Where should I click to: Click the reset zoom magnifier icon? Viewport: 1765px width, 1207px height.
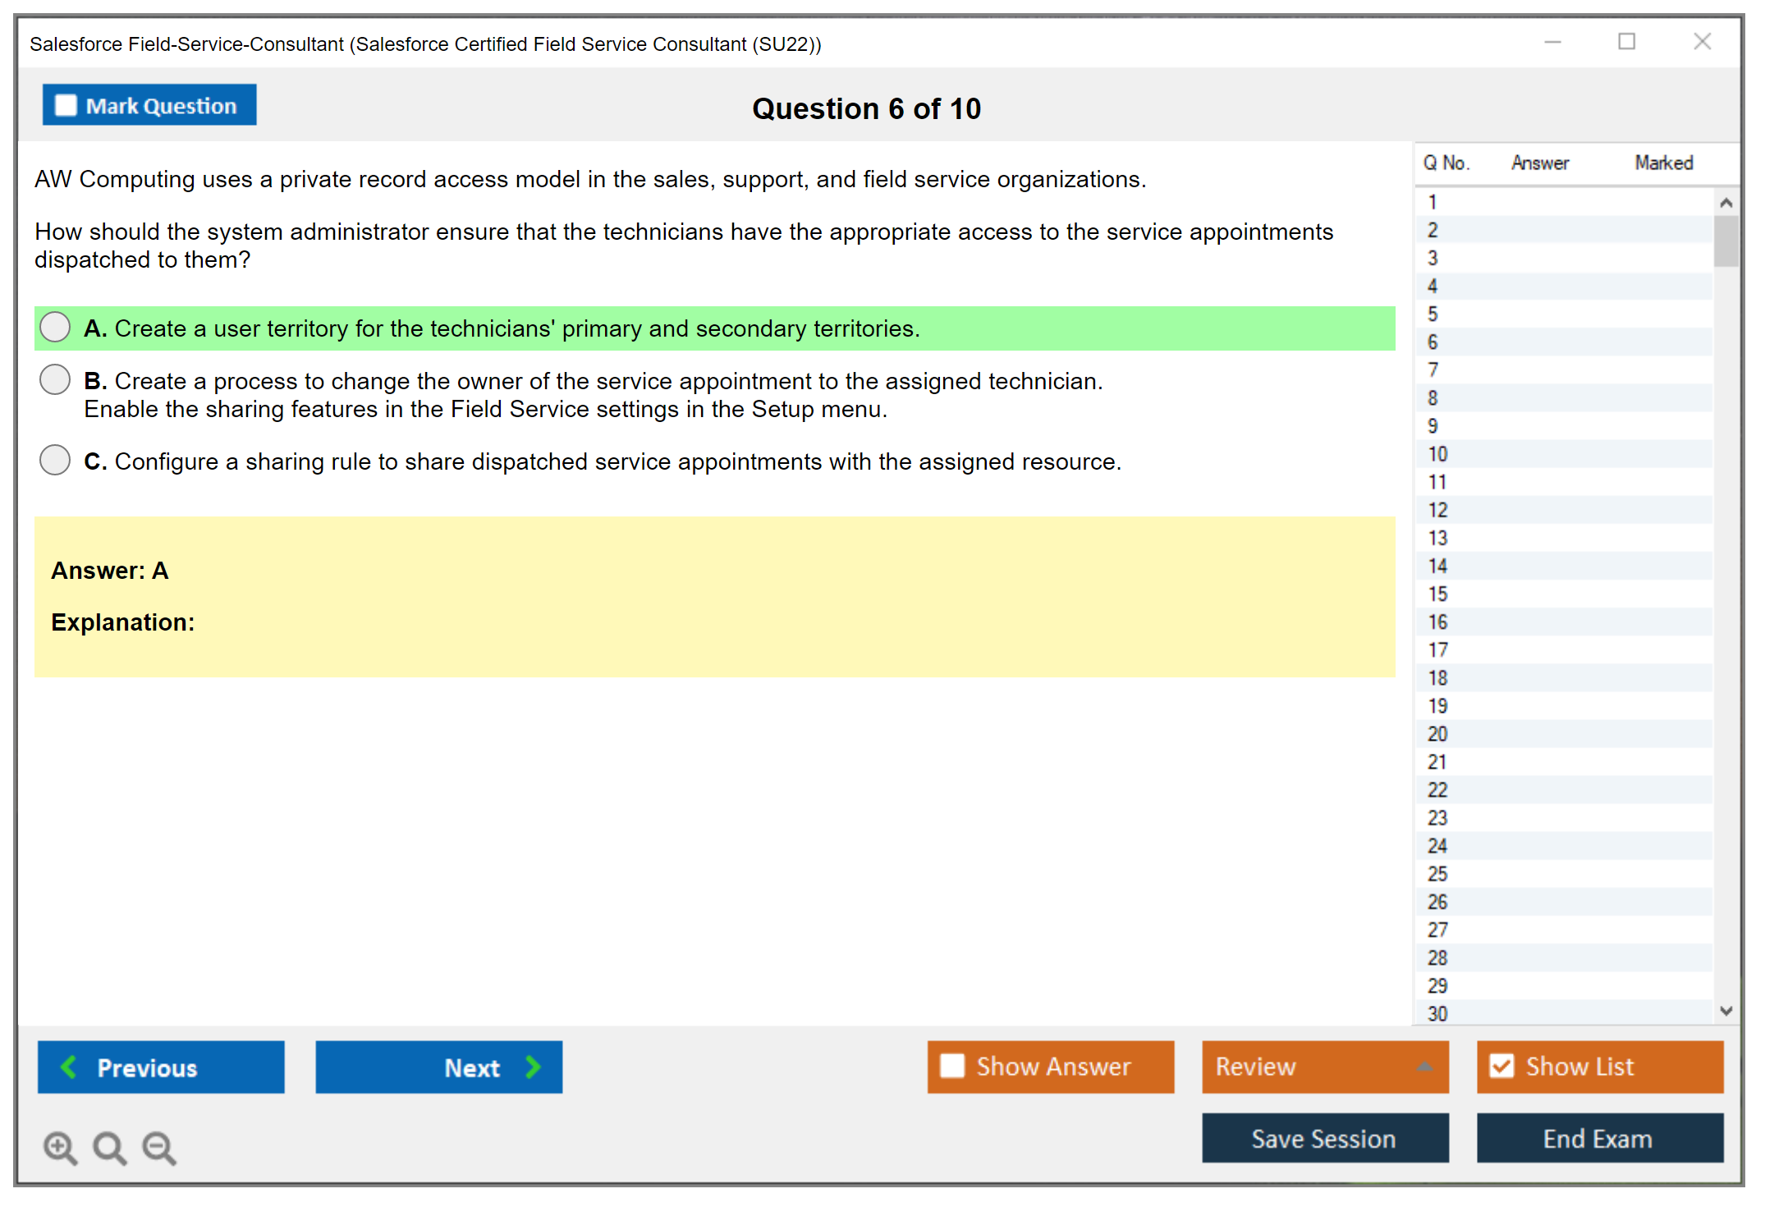point(109,1147)
